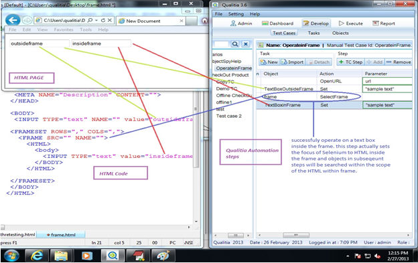The image size is (418, 263).
Task: Open the Admin section
Action: (x=241, y=23)
